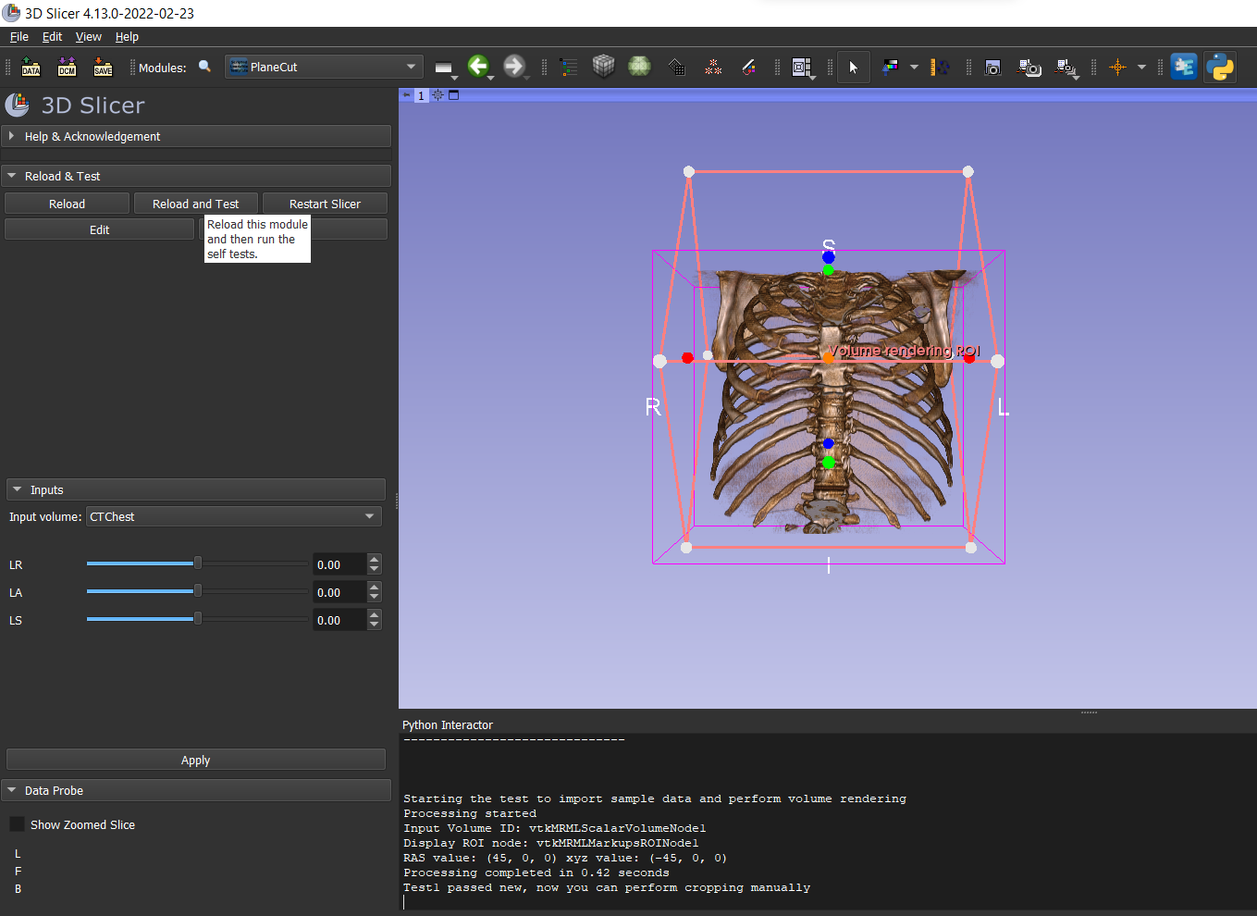This screenshot has width=1257, height=916.
Task: Select the LR slider handle
Action: tap(196, 563)
